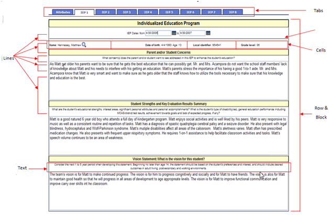Click the magnifier icon beside student name
This screenshot has width=329, height=215.
pos(84,45)
